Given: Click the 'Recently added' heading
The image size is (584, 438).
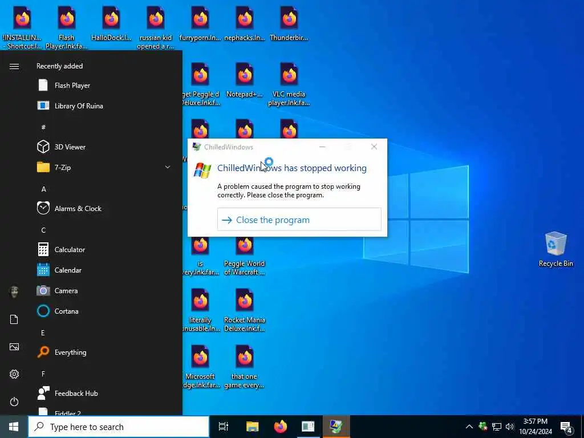Looking at the screenshot, I should [x=59, y=66].
